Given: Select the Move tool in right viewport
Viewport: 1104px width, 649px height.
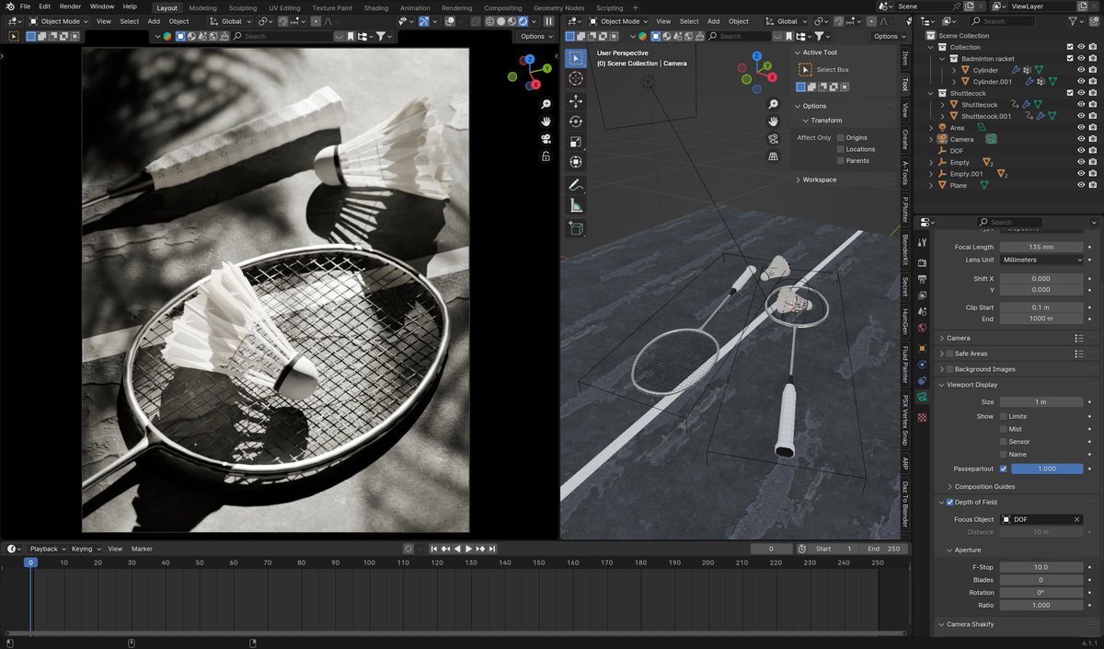Looking at the screenshot, I should (x=576, y=101).
